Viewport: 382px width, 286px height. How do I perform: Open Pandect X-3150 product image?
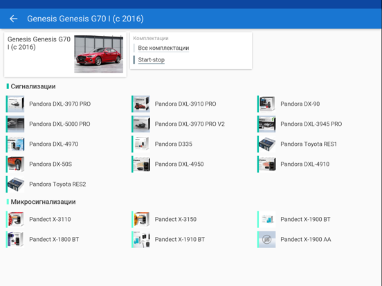pos(141,220)
